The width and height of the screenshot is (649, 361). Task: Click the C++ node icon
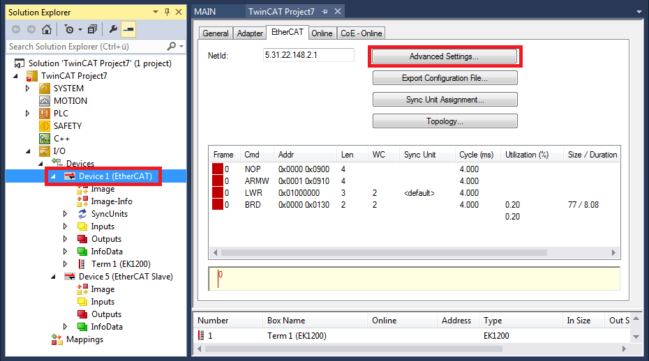pos(44,139)
